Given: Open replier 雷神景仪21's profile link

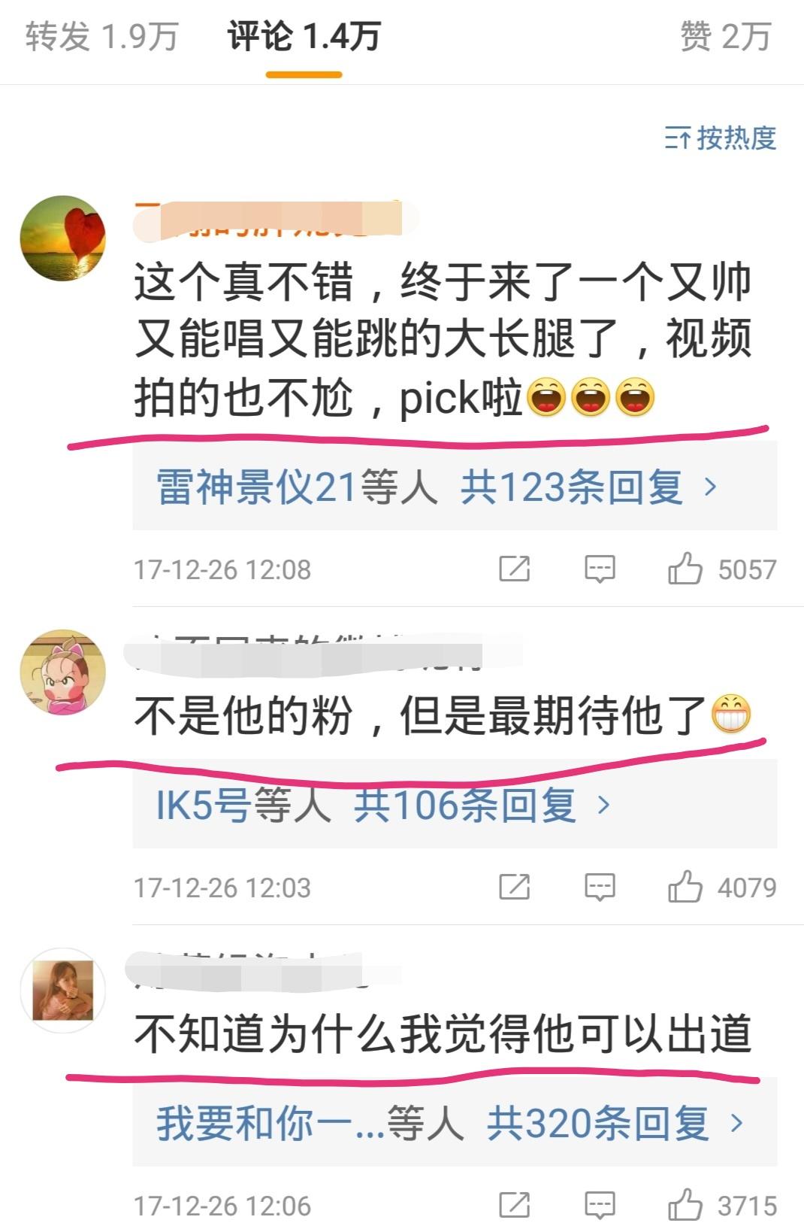Looking at the screenshot, I should click(256, 487).
